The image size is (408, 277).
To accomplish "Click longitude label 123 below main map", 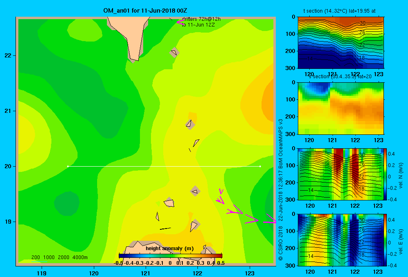I will click(250, 273).
